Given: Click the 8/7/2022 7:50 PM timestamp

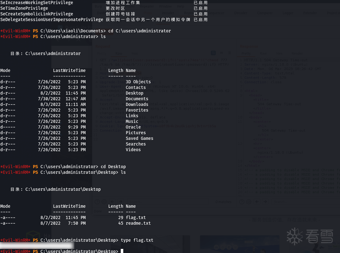Looking at the screenshot, I should (63, 223).
